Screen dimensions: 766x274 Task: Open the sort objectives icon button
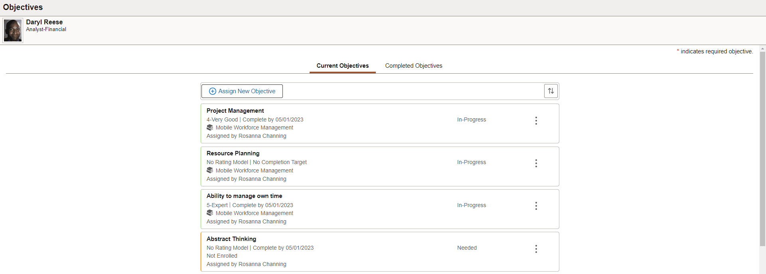551,91
